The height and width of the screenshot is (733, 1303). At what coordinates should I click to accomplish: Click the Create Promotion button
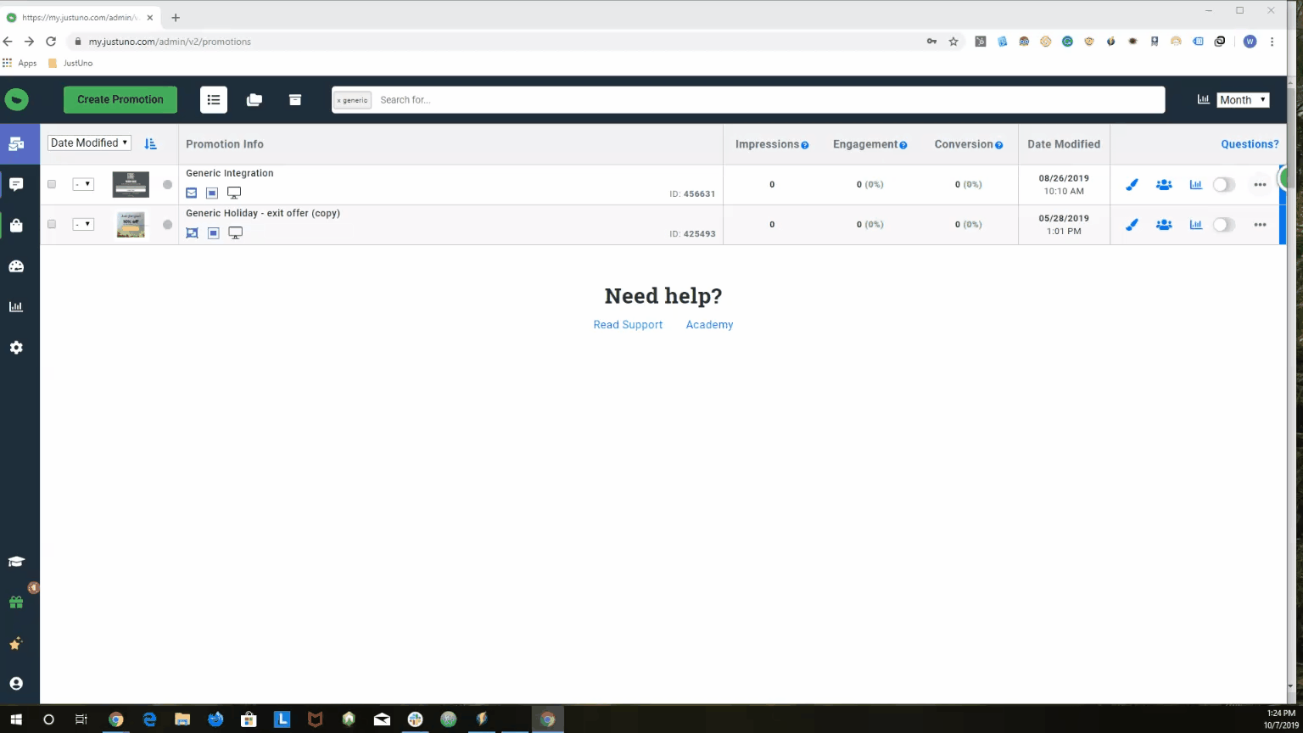(120, 99)
